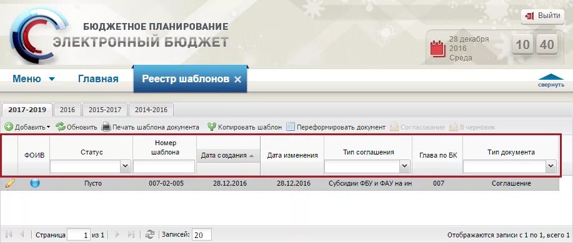Image resolution: width=573 pixels, height=243 pixels.
Task: Open the Тип документа filter dropdown
Action: [x=551, y=166]
